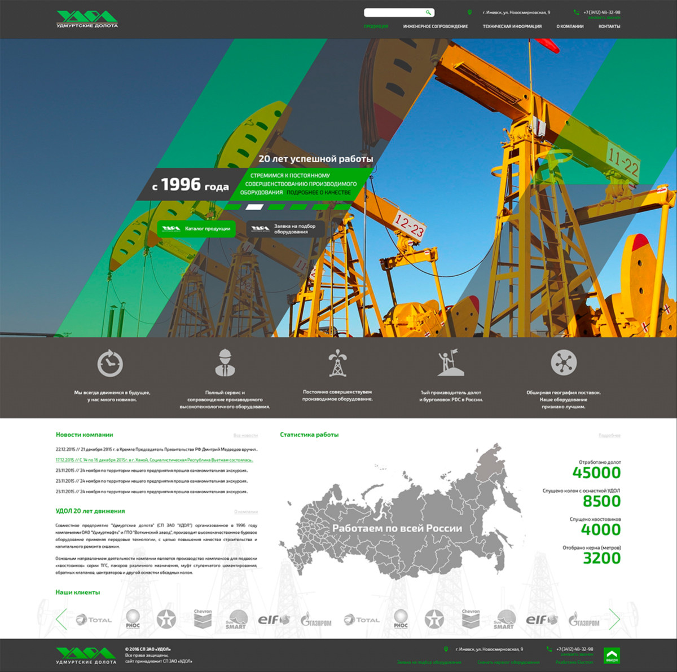Click the oil derrick icon in features strip
This screenshot has height=672, width=677.
pyautogui.click(x=337, y=363)
